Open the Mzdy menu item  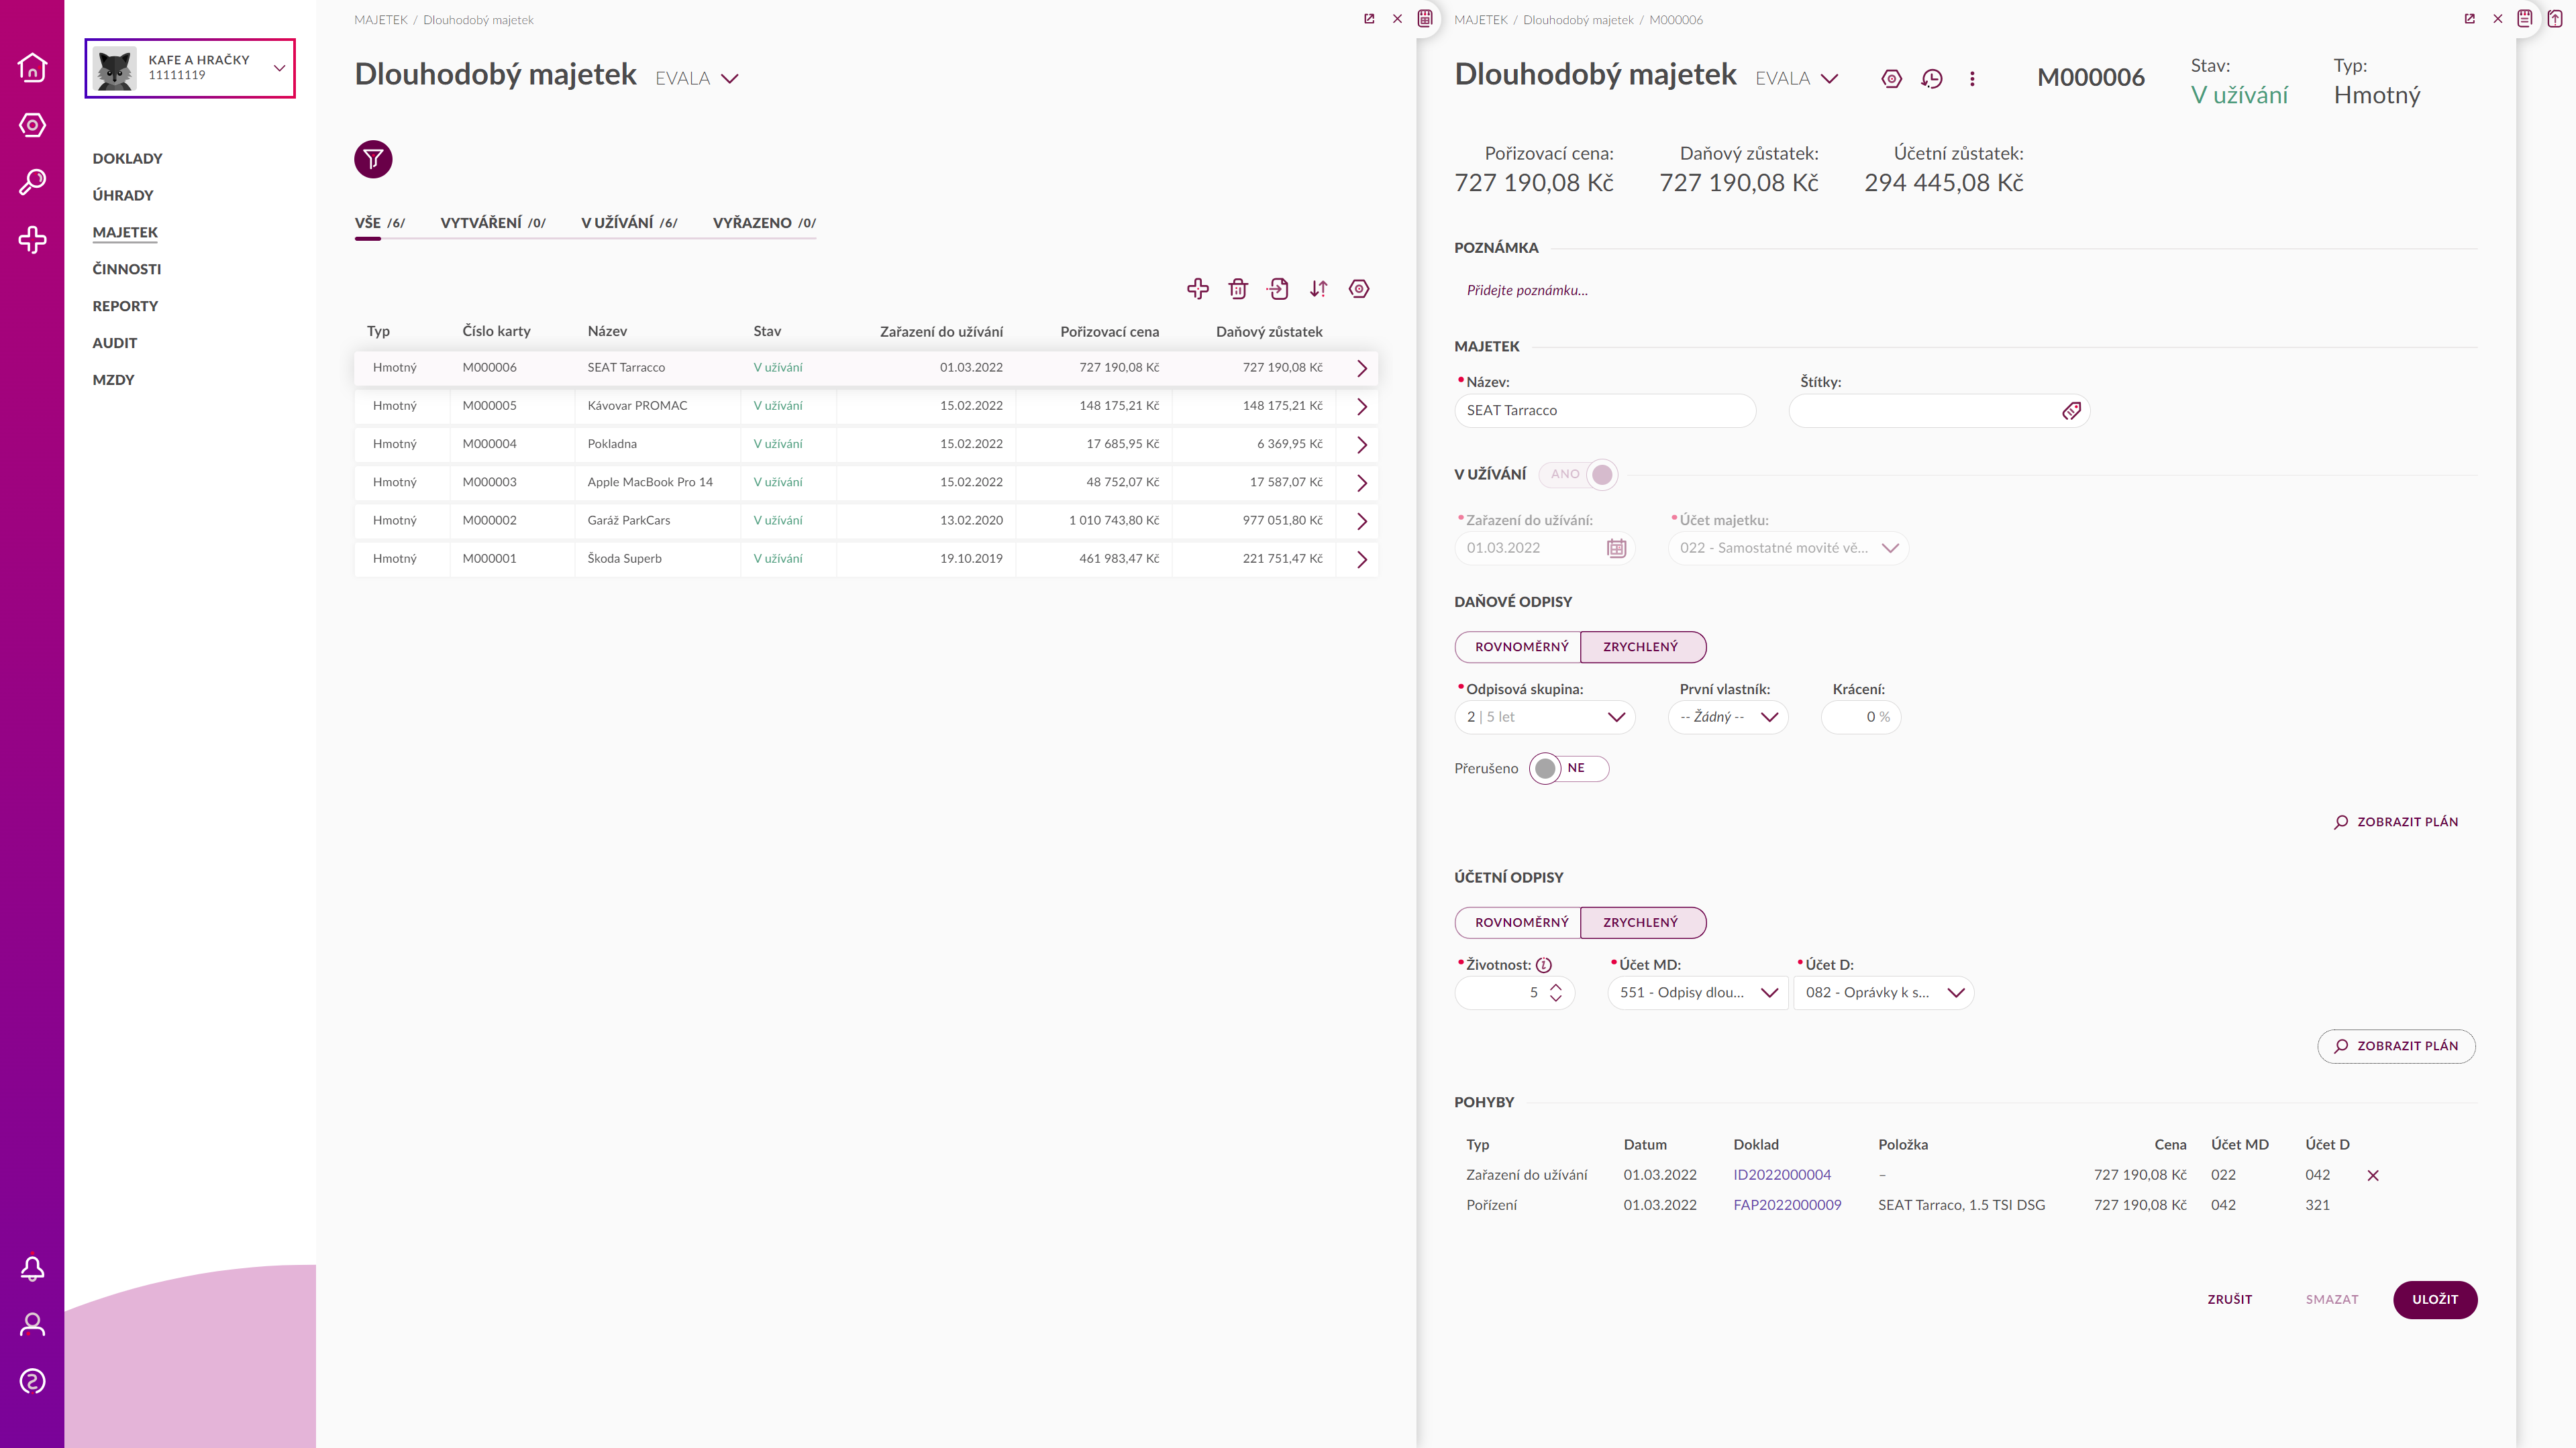pos(113,380)
